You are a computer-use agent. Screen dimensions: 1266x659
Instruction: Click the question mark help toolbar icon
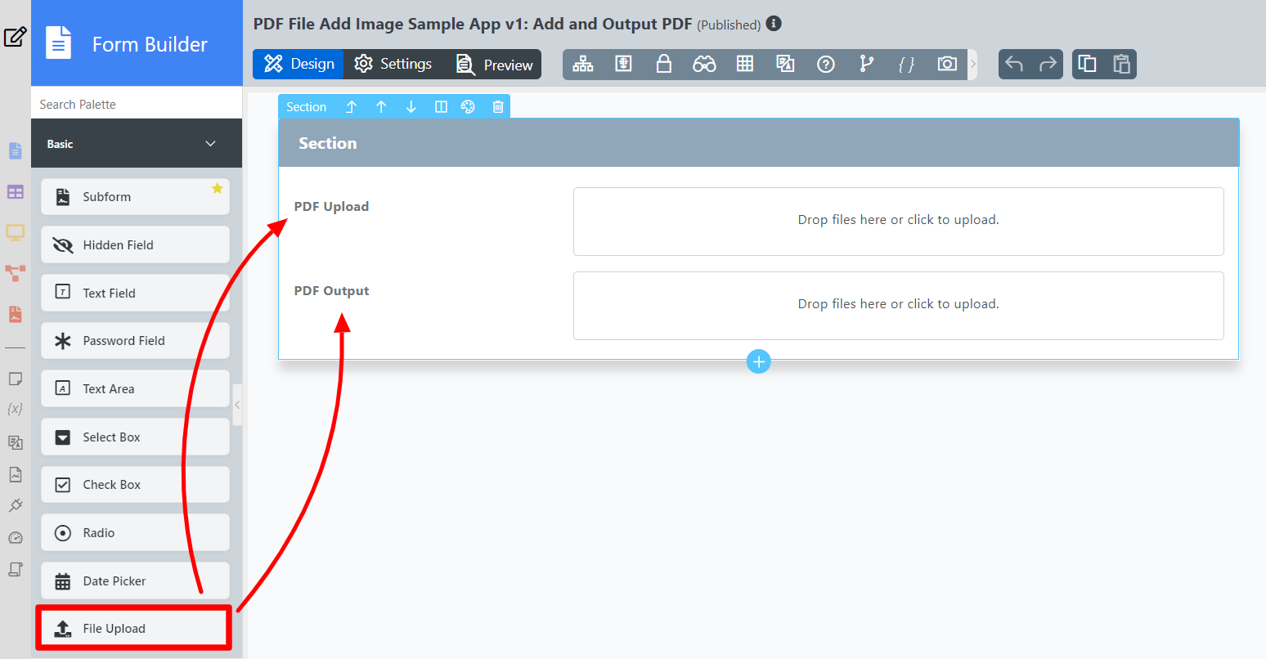click(826, 64)
